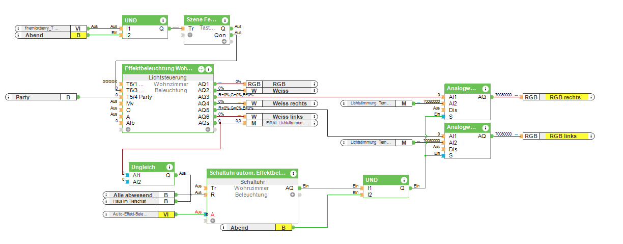Screen dimensions: 623x244
Task: Add input via plus icon below AIb pin
Action: pos(128,129)
